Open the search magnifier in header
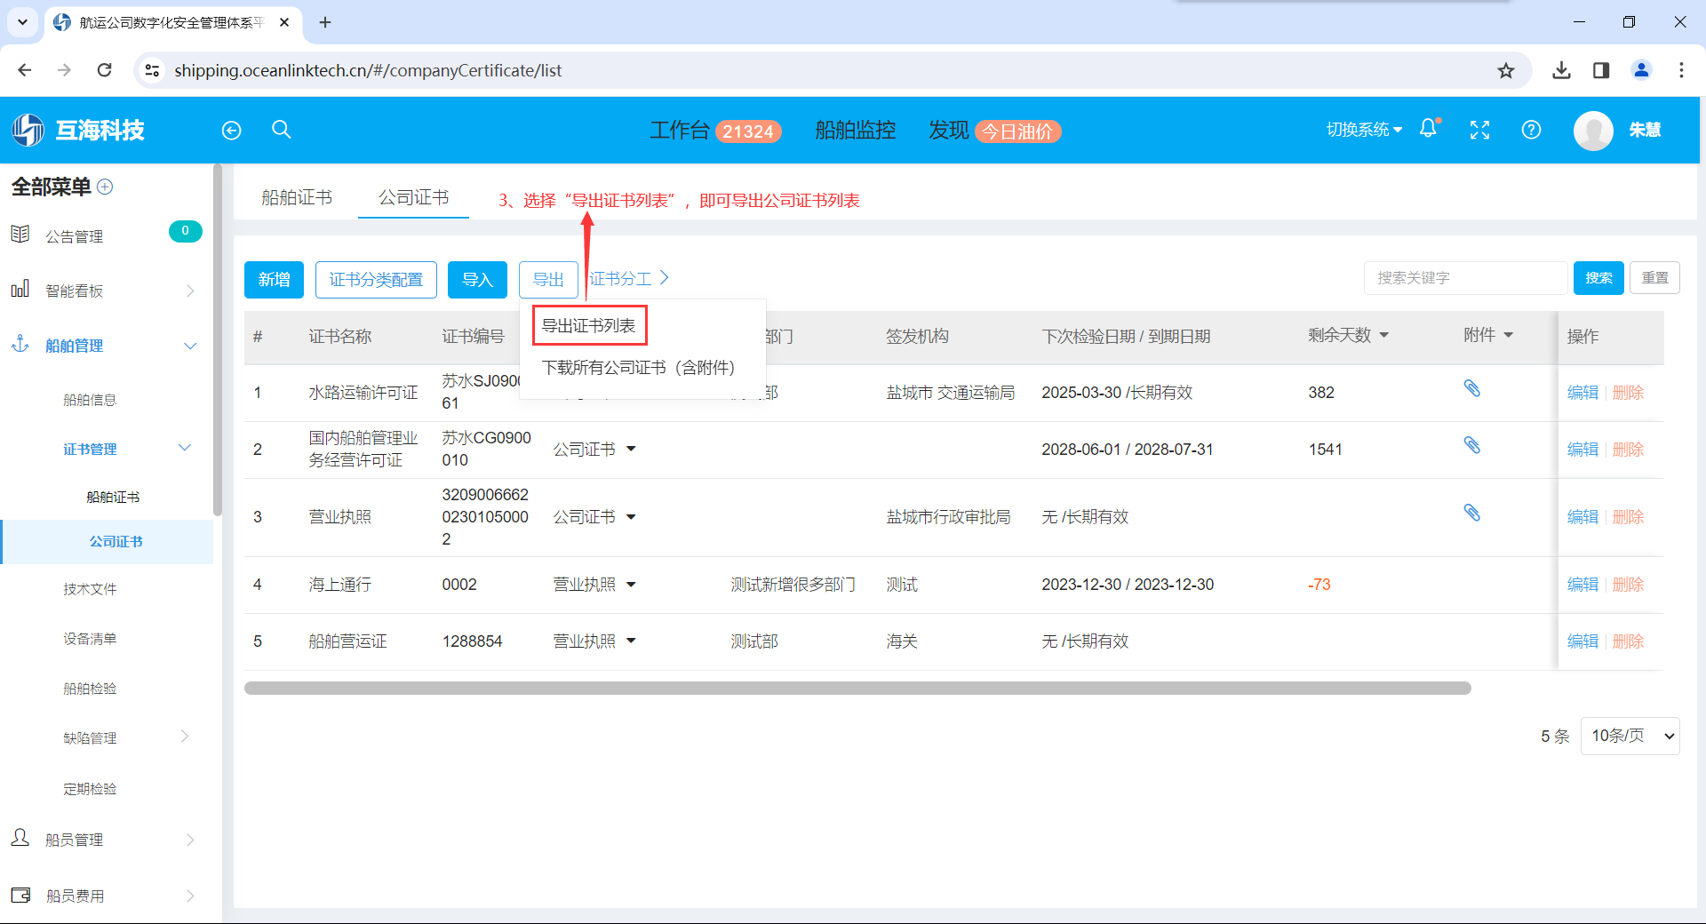The height and width of the screenshot is (924, 1706). pyautogui.click(x=282, y=130)
